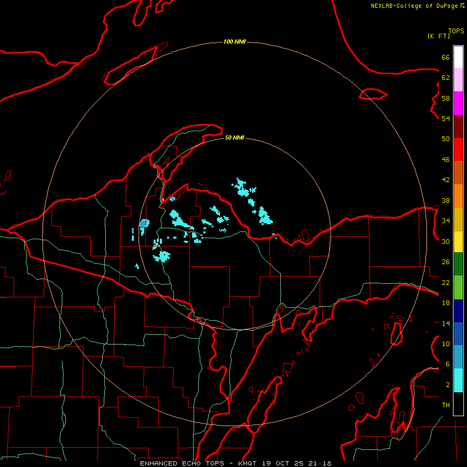The width and height of the screenshot is (467, 467).
Task: Click the white swatch at the top of the legend
Action: point(458,57)
